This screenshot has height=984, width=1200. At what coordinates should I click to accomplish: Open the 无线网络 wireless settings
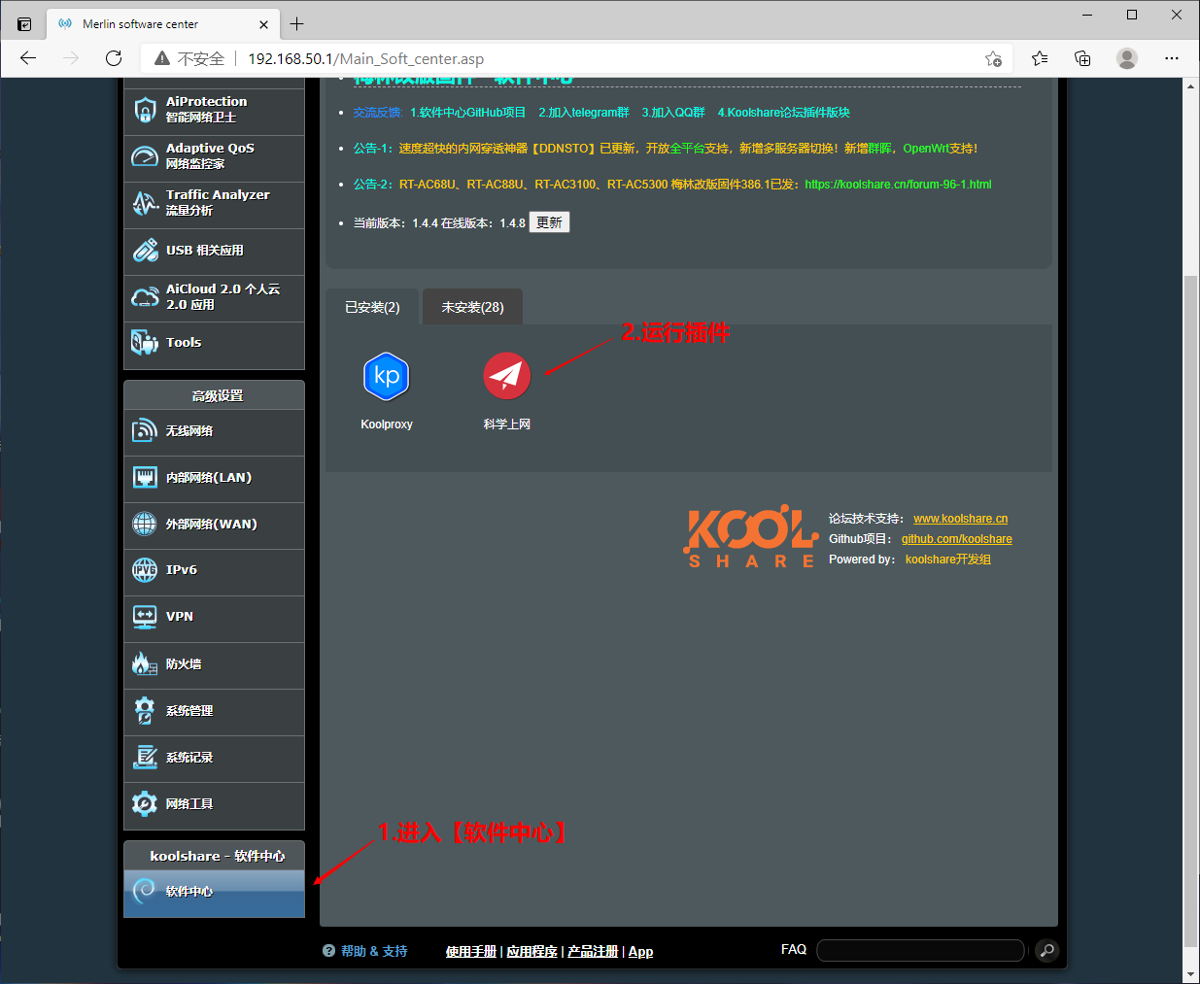click(x=214, y=432)
